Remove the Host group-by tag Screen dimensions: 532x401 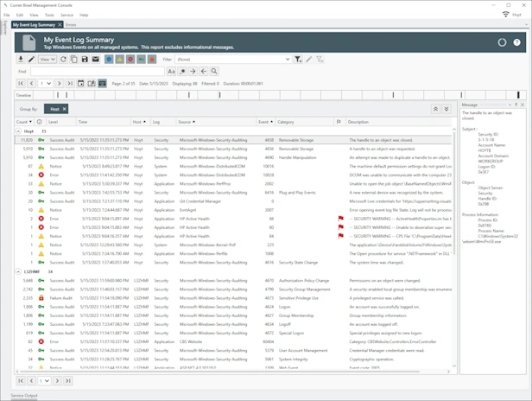[64, 109]
